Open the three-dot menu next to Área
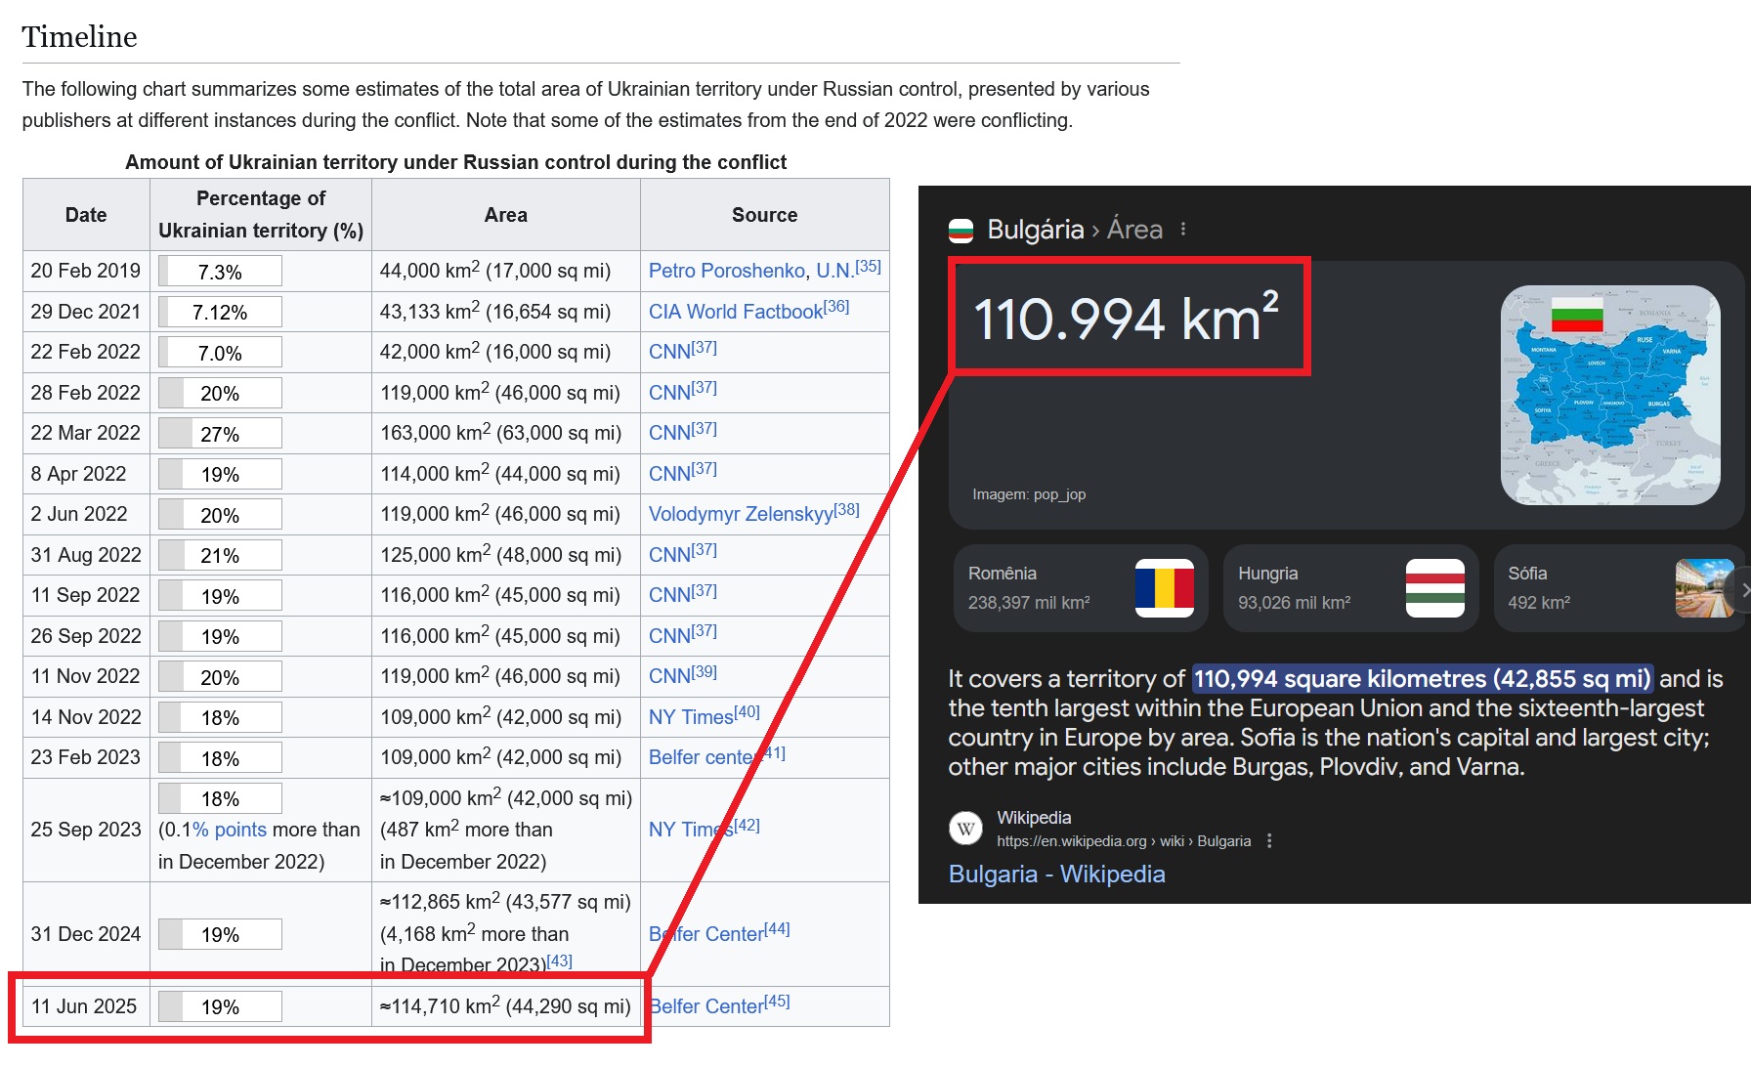1751x1067 pixels. coord(1183,229)
